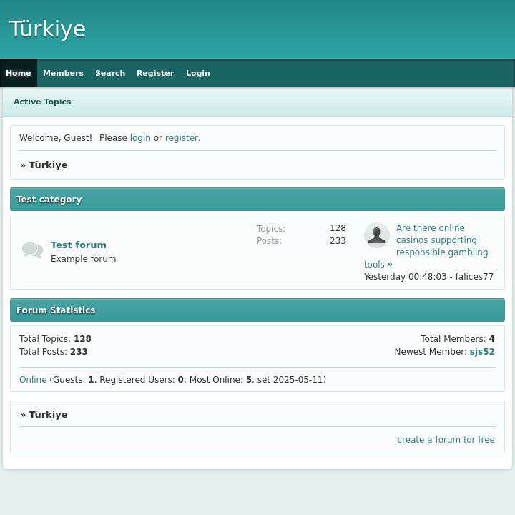Click the Online link in forum statistics
The image size is (515, 515).
(33, 380)
